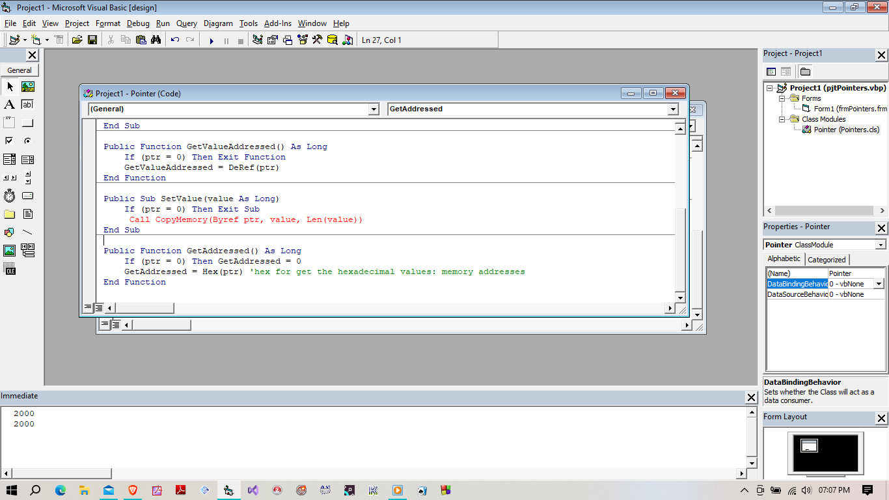Screen dimensions: 889x500
Task: Click the Paste toolbar icon
Action: pyautogui.click(x=141, y=40)
